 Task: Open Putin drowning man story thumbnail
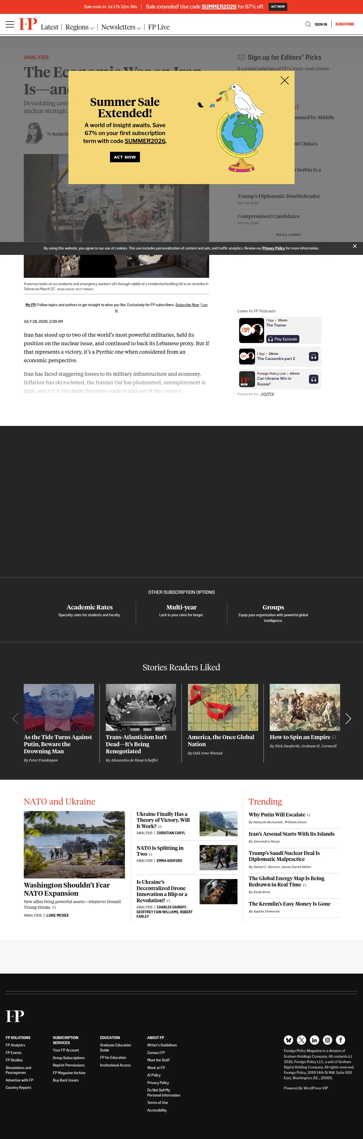click(x=59, y=707)
